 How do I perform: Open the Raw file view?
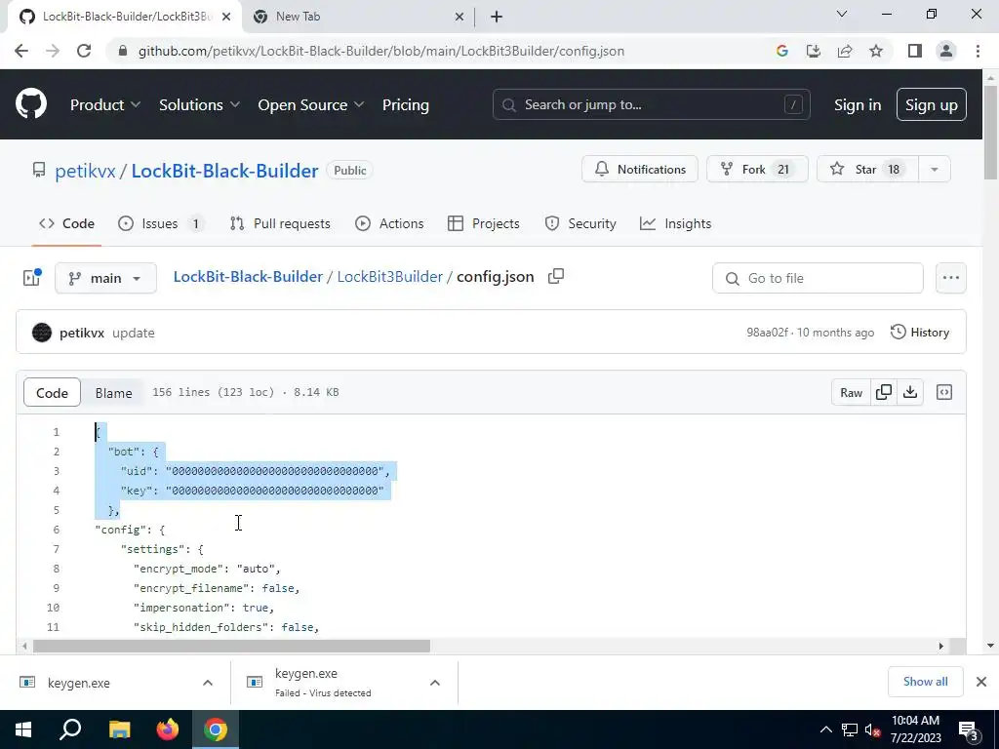coord(851,392)
